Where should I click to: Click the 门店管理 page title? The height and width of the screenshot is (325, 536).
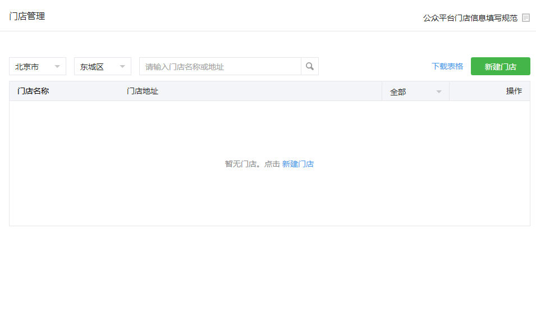coord(27,16)
